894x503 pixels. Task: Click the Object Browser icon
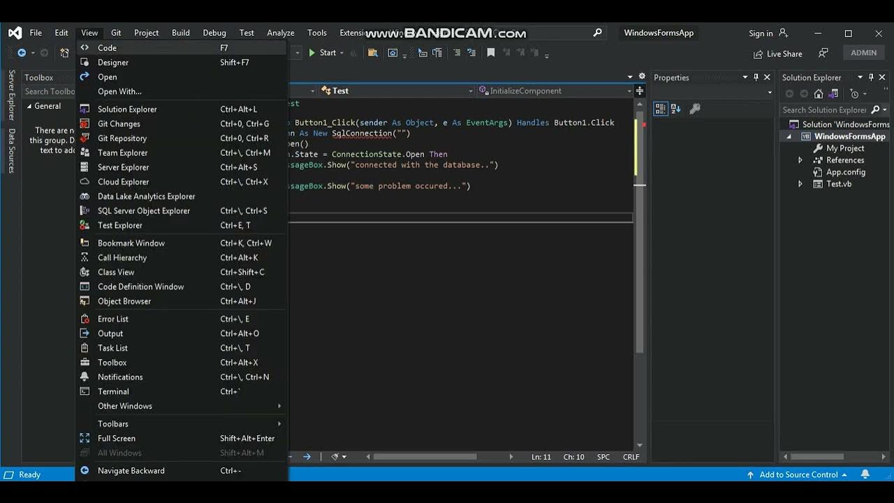[x=85, y=301]
